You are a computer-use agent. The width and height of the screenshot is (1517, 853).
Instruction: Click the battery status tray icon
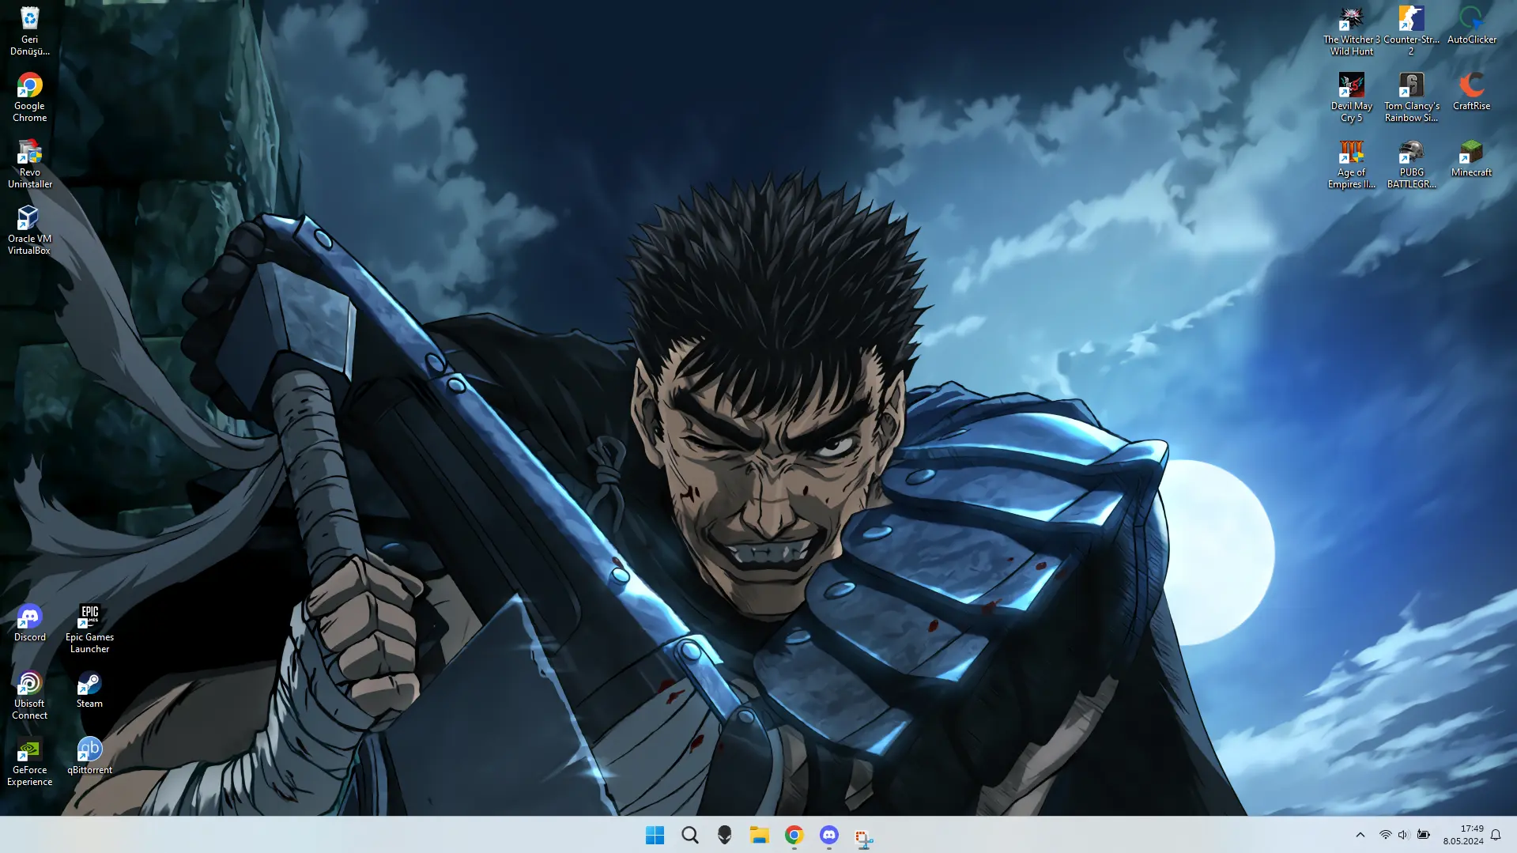[1423, 835]
